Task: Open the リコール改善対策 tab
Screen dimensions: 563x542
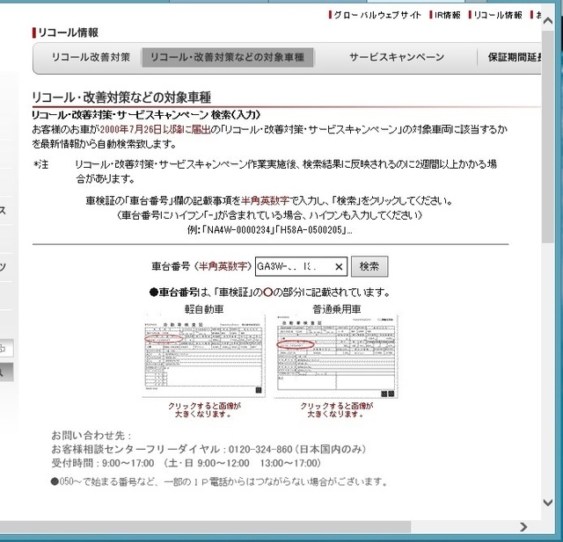Action: 91,57
